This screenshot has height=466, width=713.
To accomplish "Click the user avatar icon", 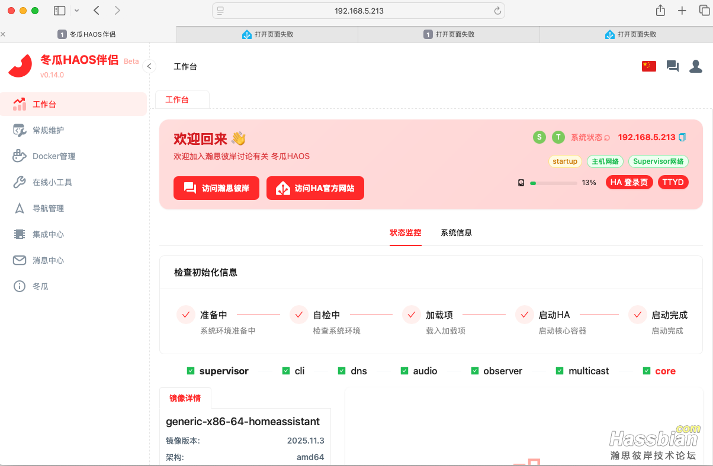I will pos(695,66).
